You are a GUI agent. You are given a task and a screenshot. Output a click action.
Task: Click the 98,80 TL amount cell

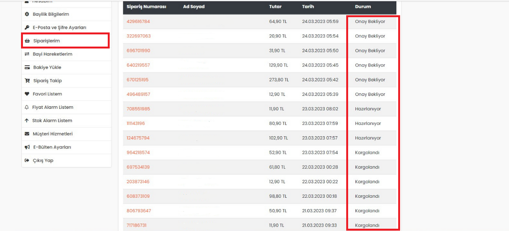[278, 196]
